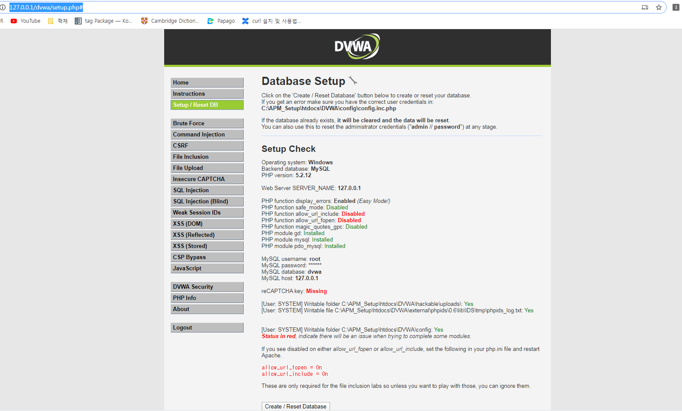Open the Instructions menu item
This screenshot has height=411, width=682.
(207, 94)
